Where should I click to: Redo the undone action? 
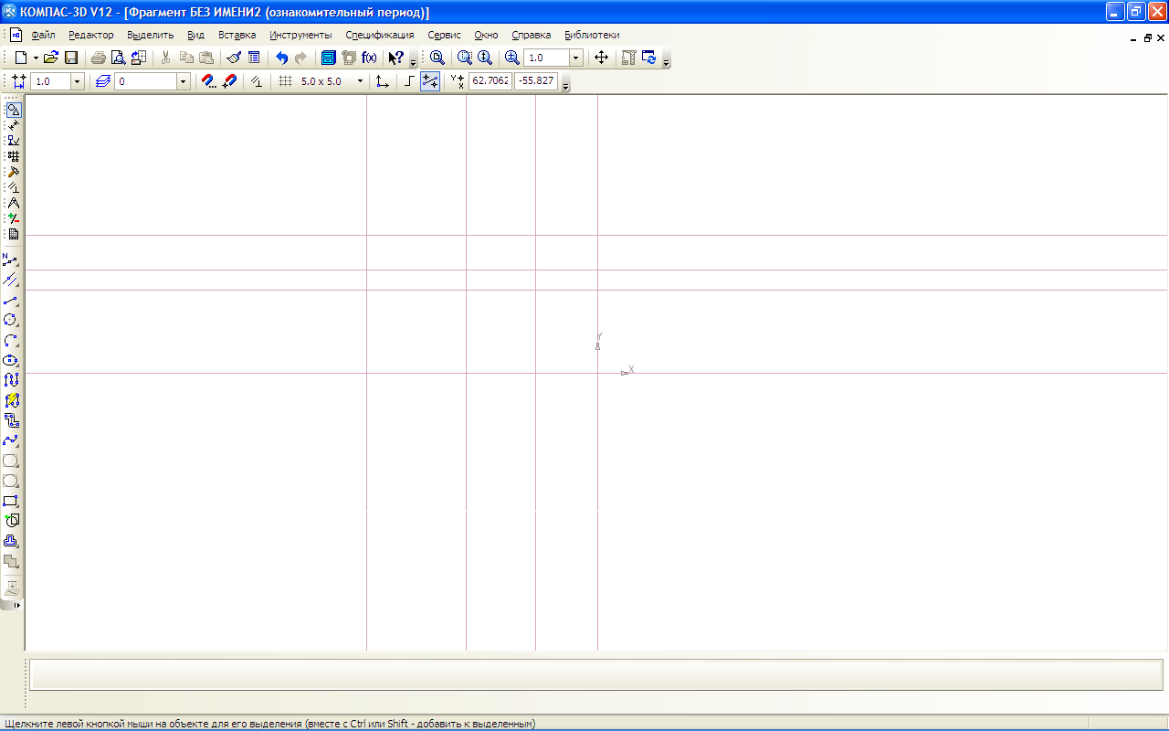click(x=300, y=58)
